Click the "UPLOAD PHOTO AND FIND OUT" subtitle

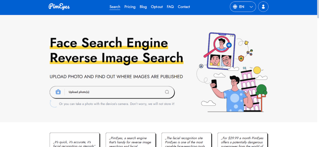[x=116, y=77]
